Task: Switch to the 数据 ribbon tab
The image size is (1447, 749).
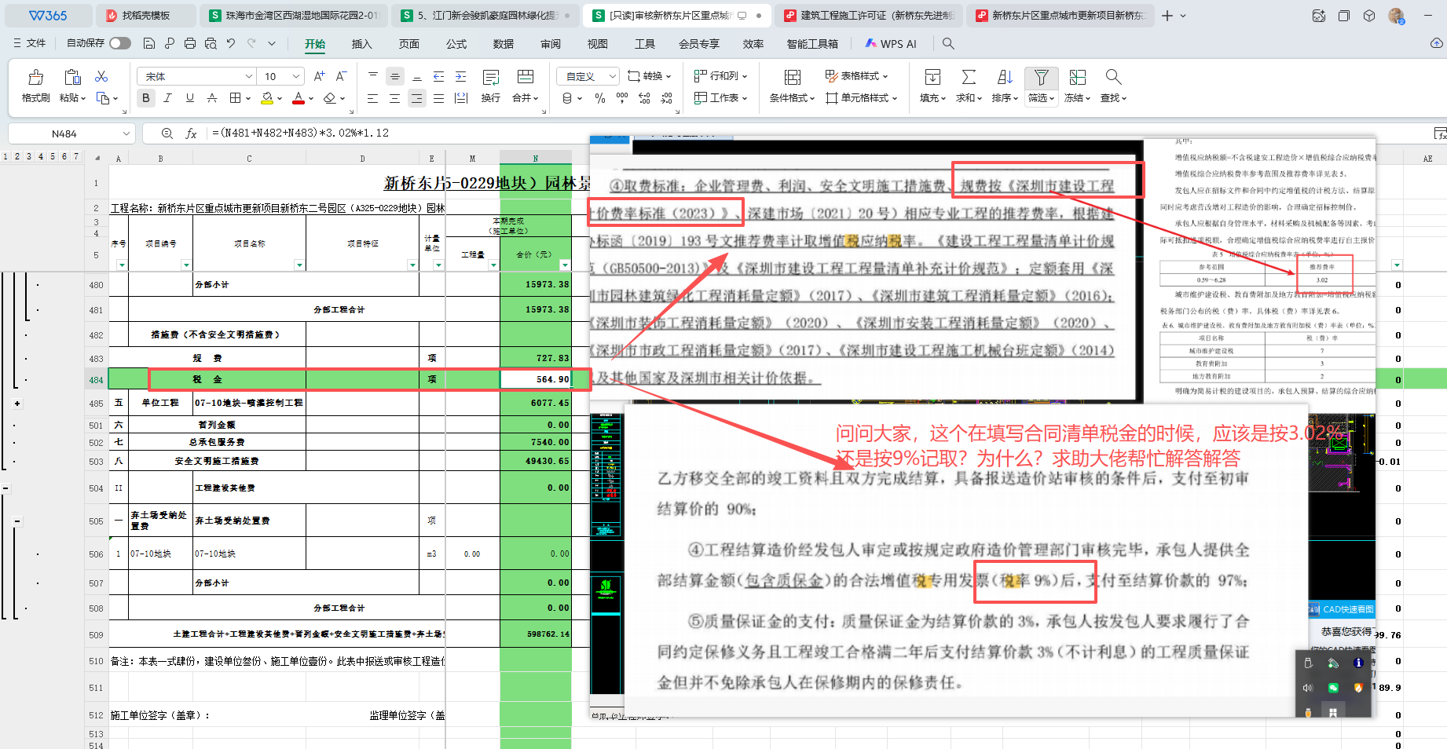Action: tap(503, 44)
